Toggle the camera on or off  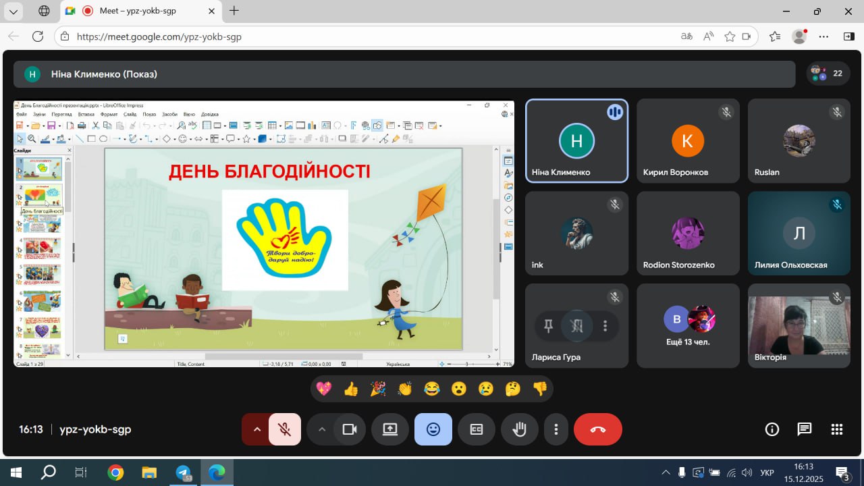tap(350, 429)
